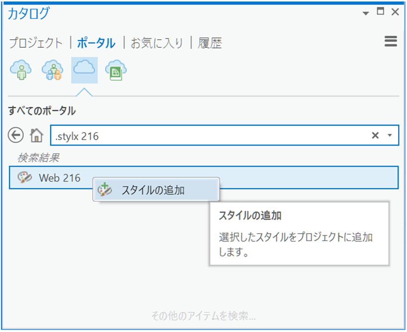Open the Living Atlas cloud icon
This screenshot has width=407, height=332.
(x=116, y=70)
